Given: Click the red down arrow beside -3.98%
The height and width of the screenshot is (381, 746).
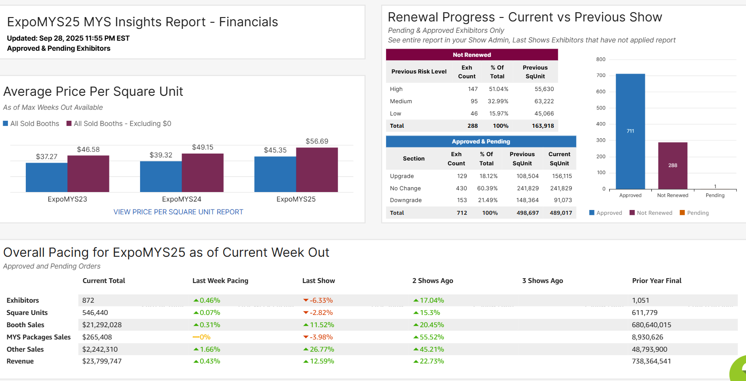Looking at the screenshot, I should click(306, 337).
